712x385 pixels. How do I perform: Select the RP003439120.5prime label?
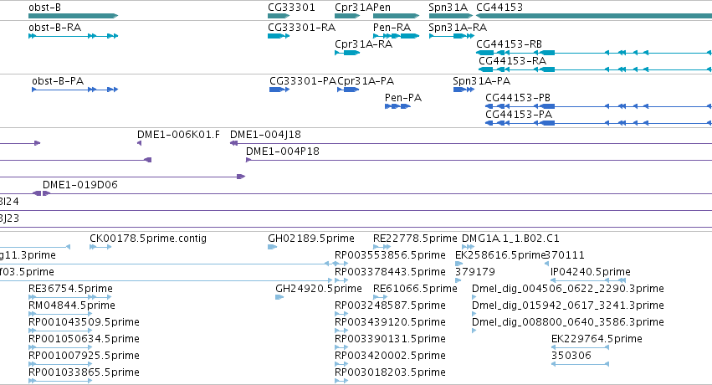pyautogui.click(x=390, y=322)
